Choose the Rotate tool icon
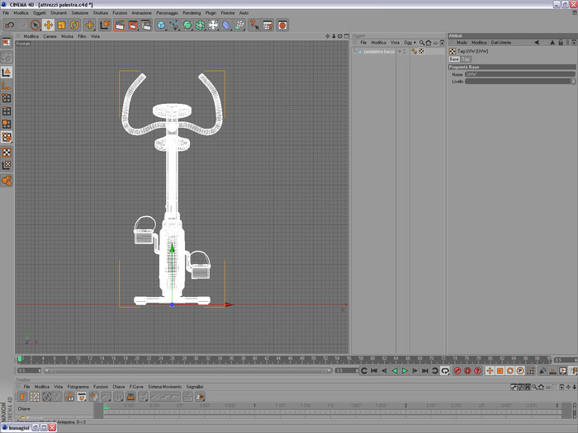The height and width of the screenshot is (433, 578). click(x=74, y=25)
